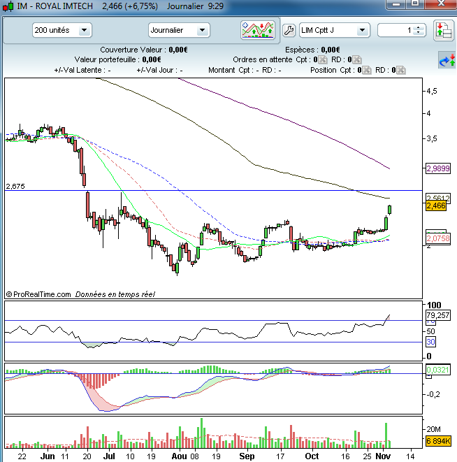Increase quantity with the stepper up arrow
Screen dimensions: 457x462
418,28
